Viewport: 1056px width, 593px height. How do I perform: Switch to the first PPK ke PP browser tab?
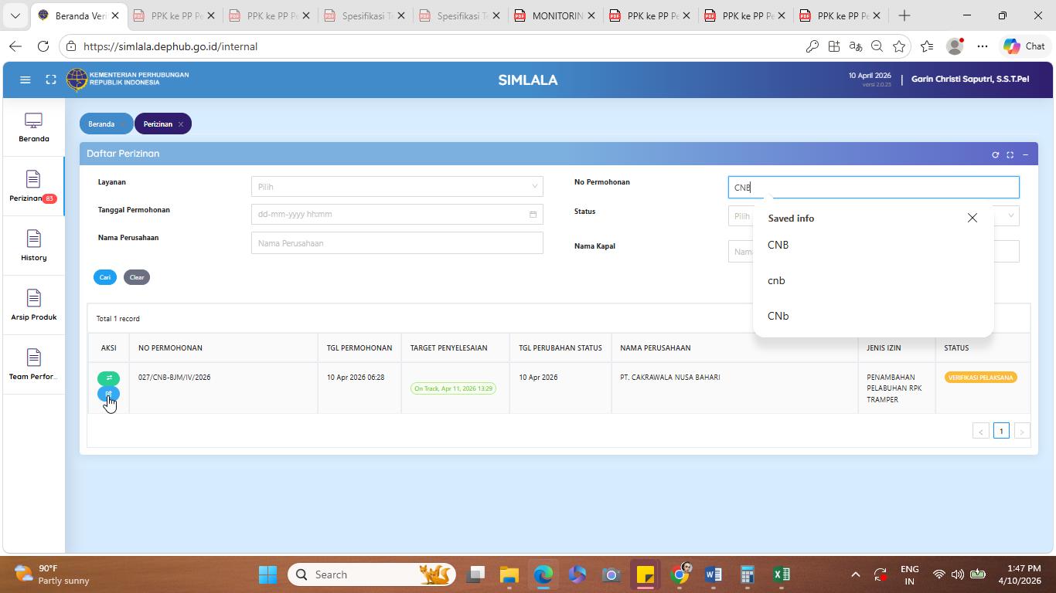pyautogui.click(x=173, y=15)
